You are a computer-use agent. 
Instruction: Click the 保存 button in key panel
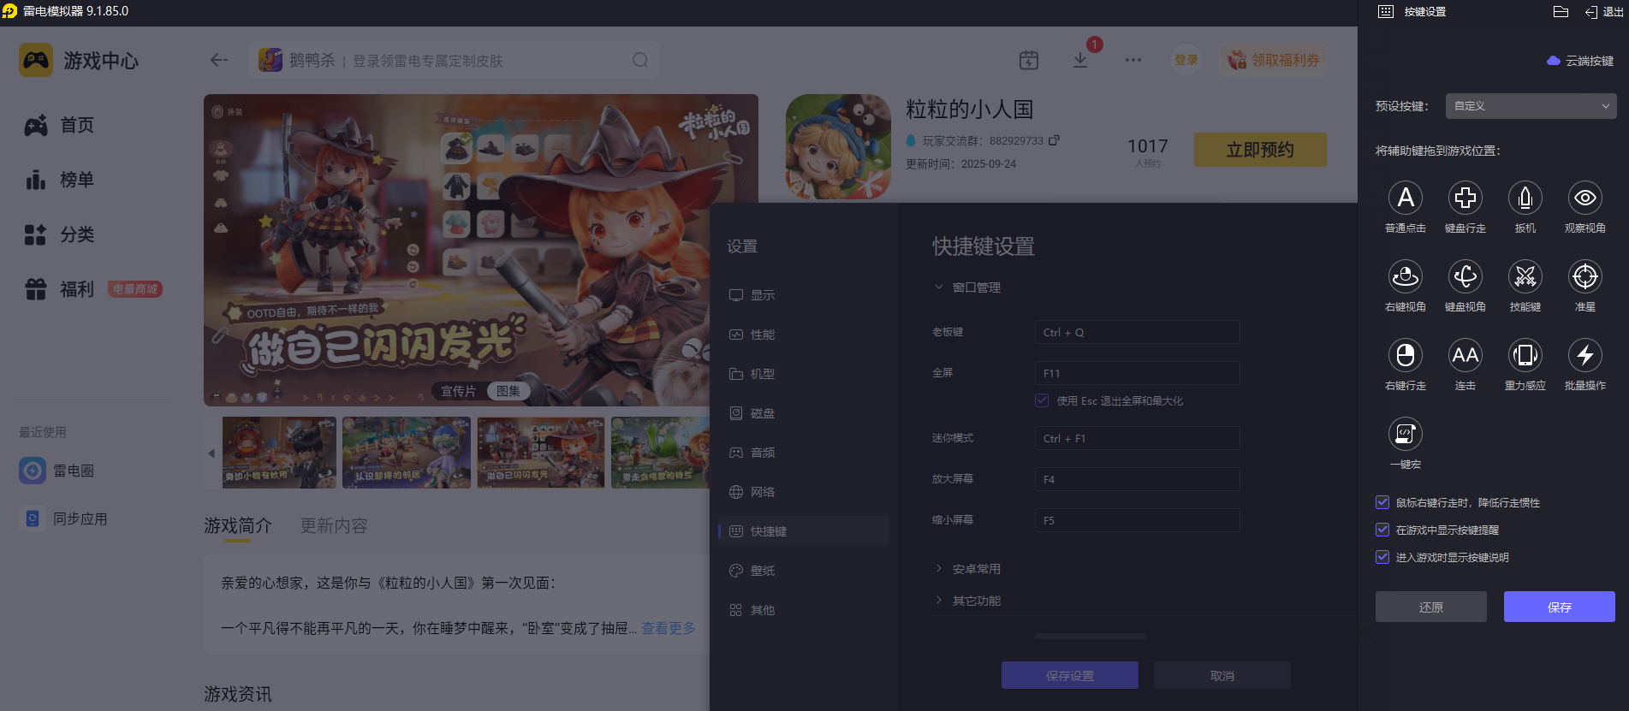[x=1559, y=607]
